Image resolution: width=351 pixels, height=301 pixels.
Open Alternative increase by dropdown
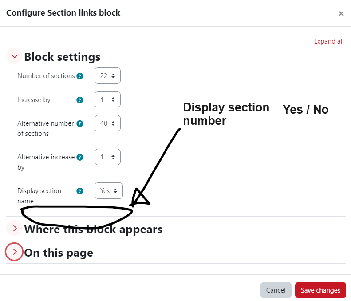[107, 157]
